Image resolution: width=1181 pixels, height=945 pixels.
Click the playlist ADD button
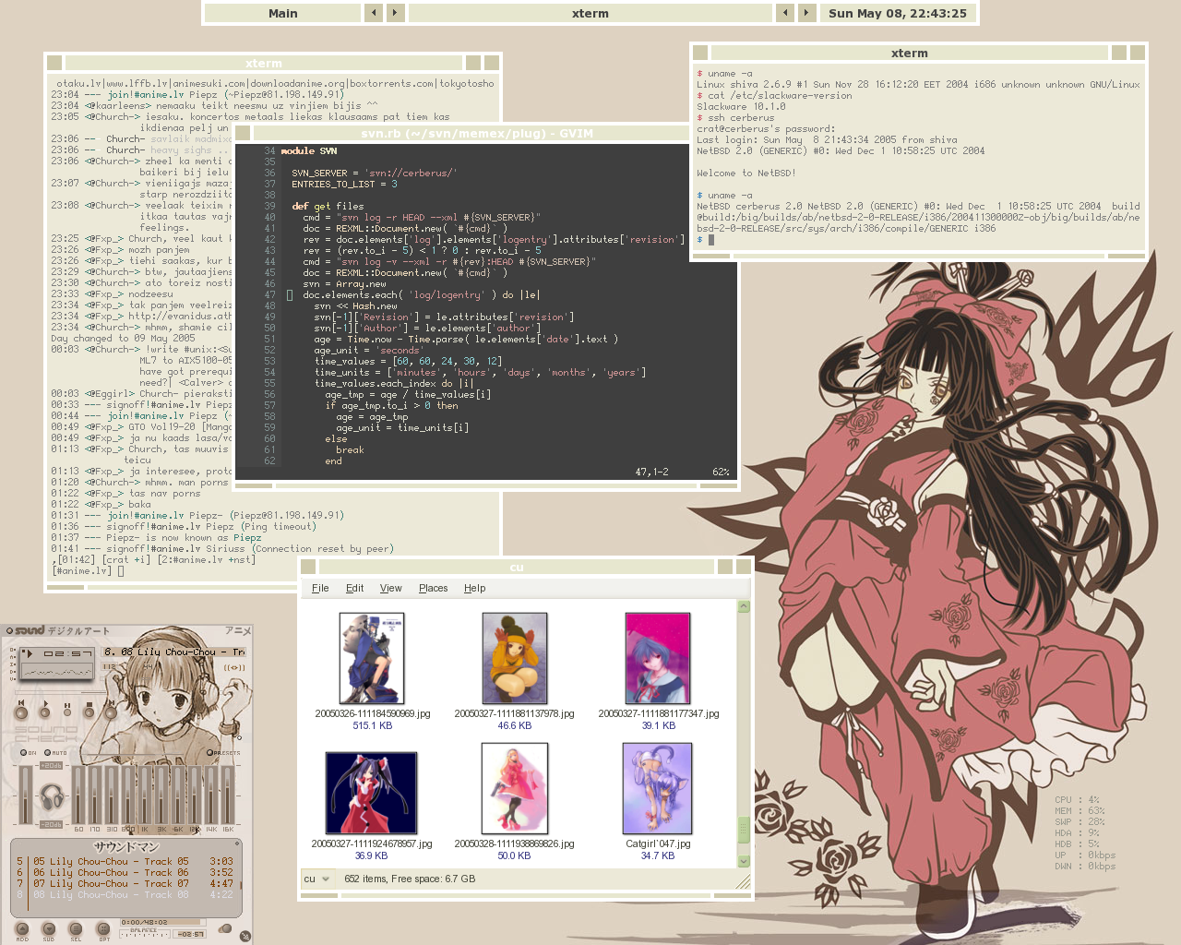click(22, 928)
